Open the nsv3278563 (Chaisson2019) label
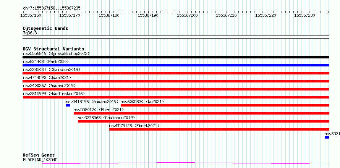The width and height of the screenshot is (340, 168). 106,118
